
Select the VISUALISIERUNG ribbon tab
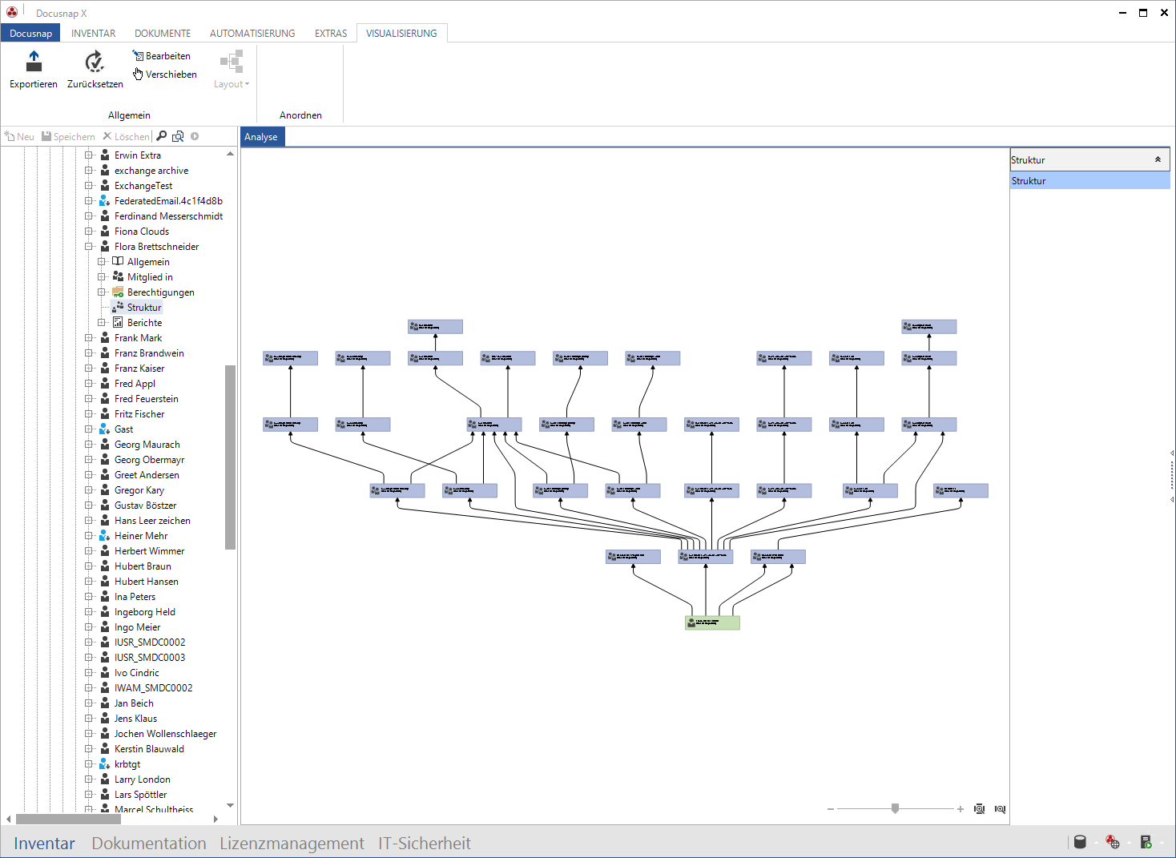coord(401,33)
